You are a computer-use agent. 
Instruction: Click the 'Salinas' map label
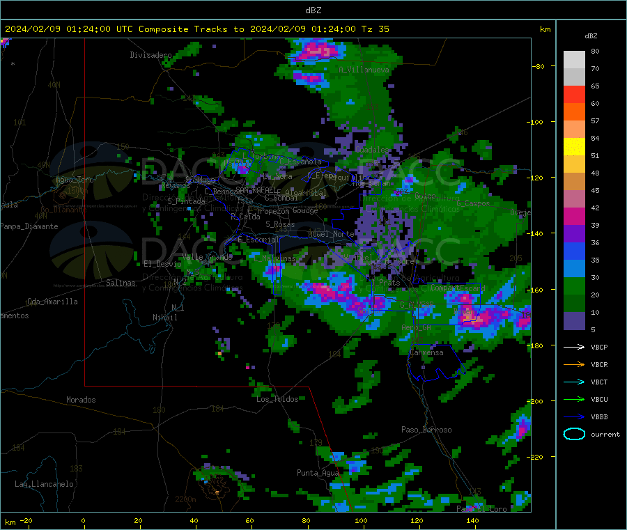pos(121,283)
